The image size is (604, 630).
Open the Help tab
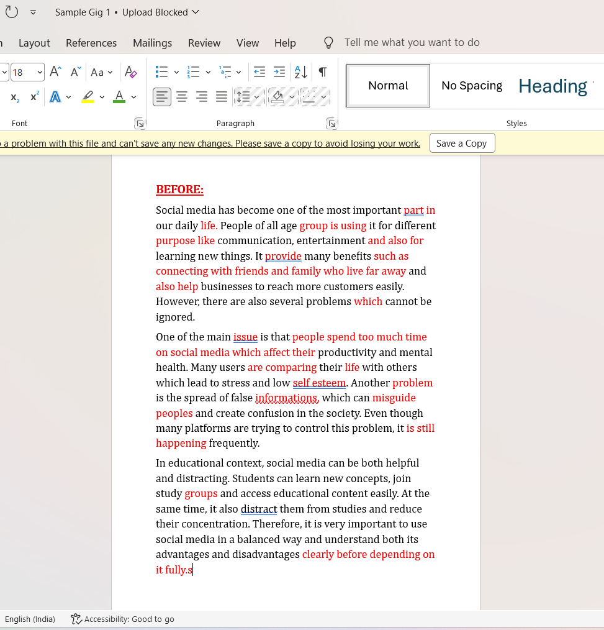coord(285,43)
